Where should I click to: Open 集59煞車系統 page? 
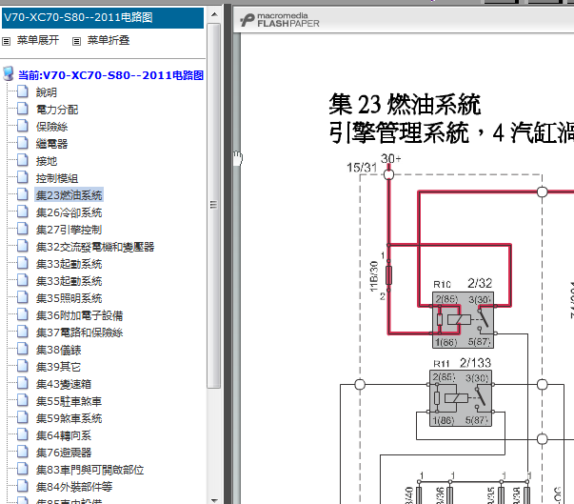click(69, 418)
